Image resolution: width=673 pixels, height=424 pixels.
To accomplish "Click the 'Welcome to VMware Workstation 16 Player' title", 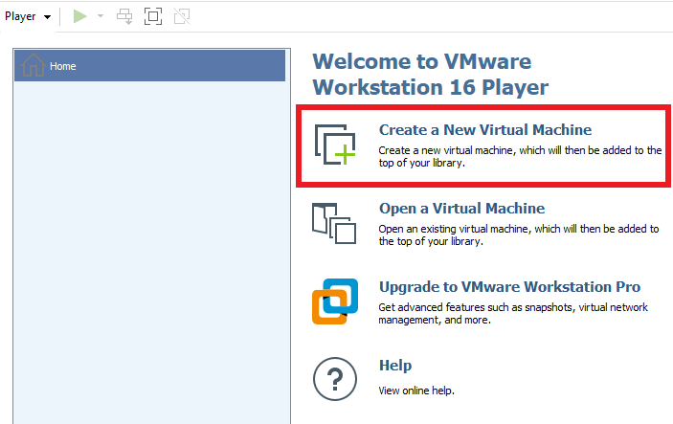I will click(431, 75).
